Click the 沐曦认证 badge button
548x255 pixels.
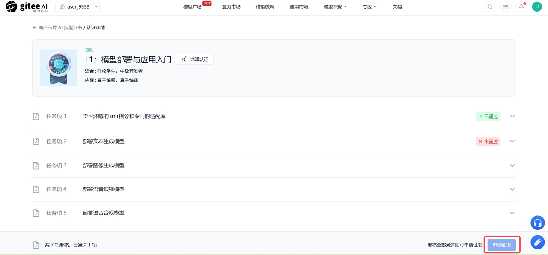[x=194, y=59]
